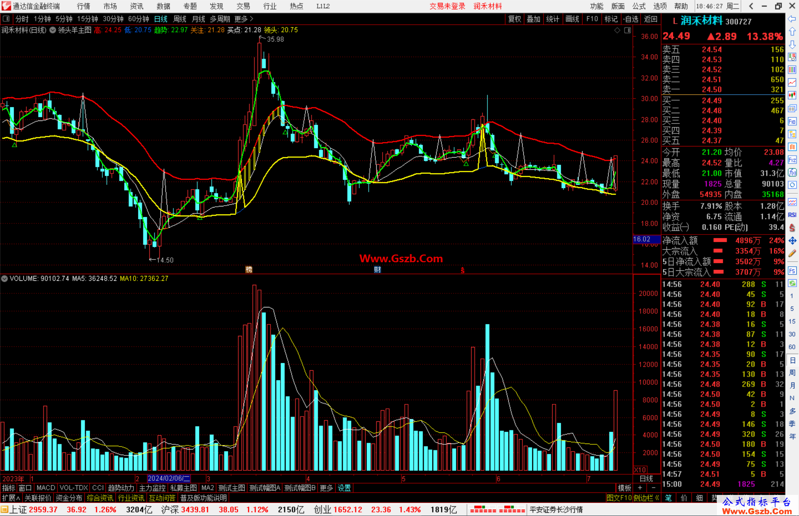Click the F10 info sidebar icon
The image size is (799, 516).
792,121
